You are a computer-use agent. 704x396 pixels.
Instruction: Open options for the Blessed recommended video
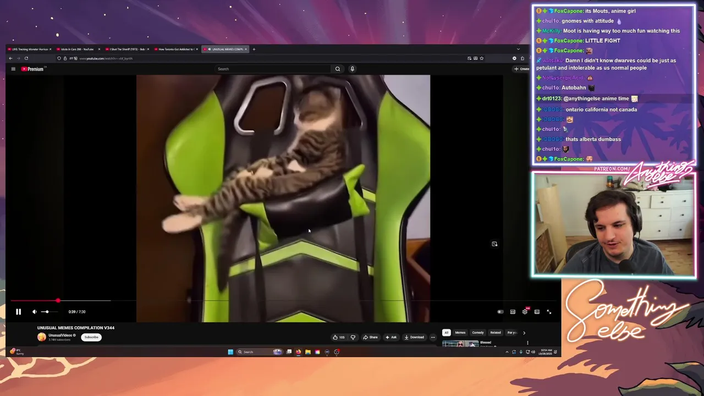tap(527, 343)
